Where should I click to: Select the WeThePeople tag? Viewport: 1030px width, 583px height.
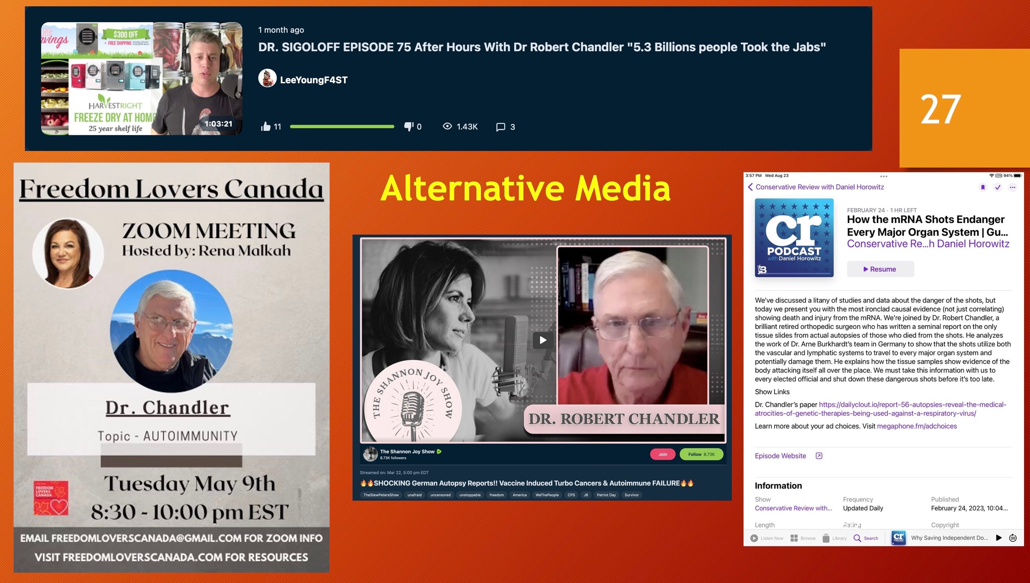pos(547,495)
